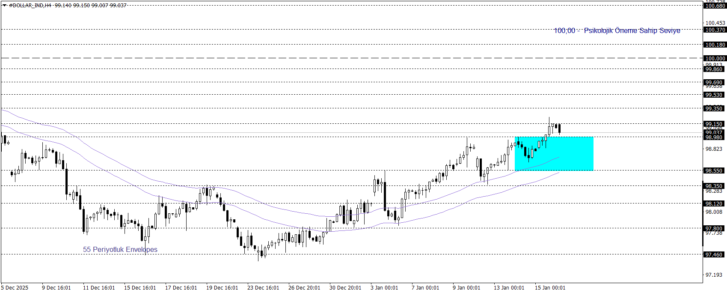Click the 26 Dec 20:01 time label

click(304, 287)
